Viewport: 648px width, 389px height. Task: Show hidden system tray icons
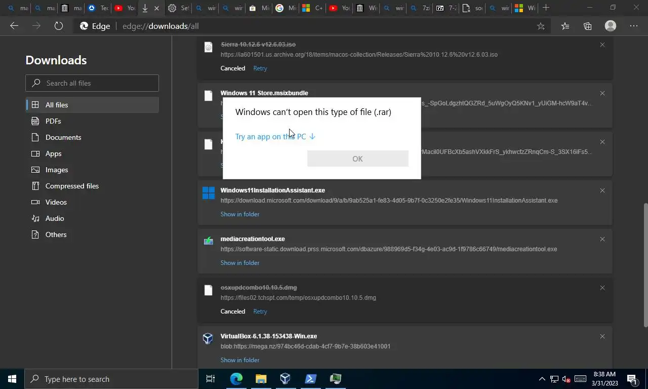[x=542, y=379]
